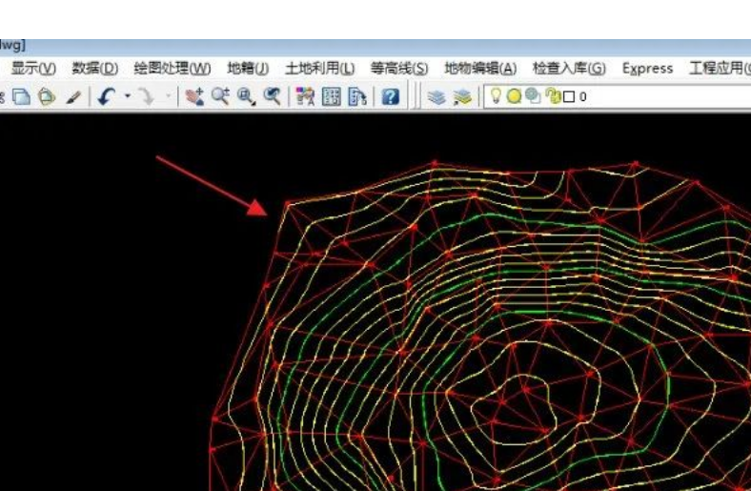Image resolution: width=751 pixels, height=491 pixels.
Task: Activate the Zoom realtime magnifier
Action: [x=221, y=96]
